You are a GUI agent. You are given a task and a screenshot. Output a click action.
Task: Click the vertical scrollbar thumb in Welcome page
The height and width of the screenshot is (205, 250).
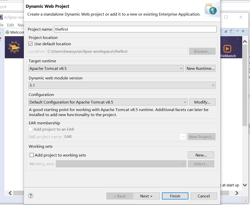[x=245, y=85]
